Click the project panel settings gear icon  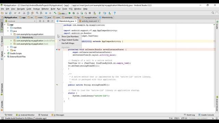[x=48, y=21]
